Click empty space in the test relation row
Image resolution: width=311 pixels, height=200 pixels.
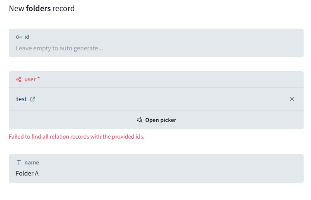(x=161, y=99)
